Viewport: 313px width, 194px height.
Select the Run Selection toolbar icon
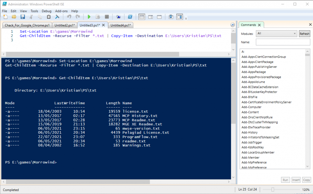click(98, 17)
